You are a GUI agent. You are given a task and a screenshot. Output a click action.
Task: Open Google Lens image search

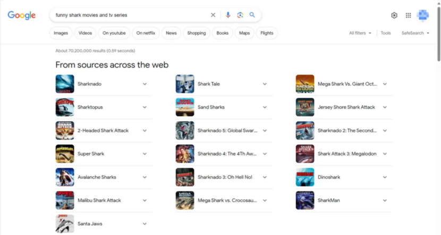pos(240,15)
